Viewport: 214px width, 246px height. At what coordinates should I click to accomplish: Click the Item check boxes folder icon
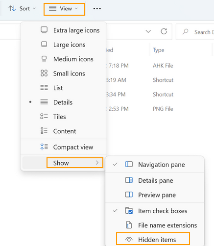129,211
